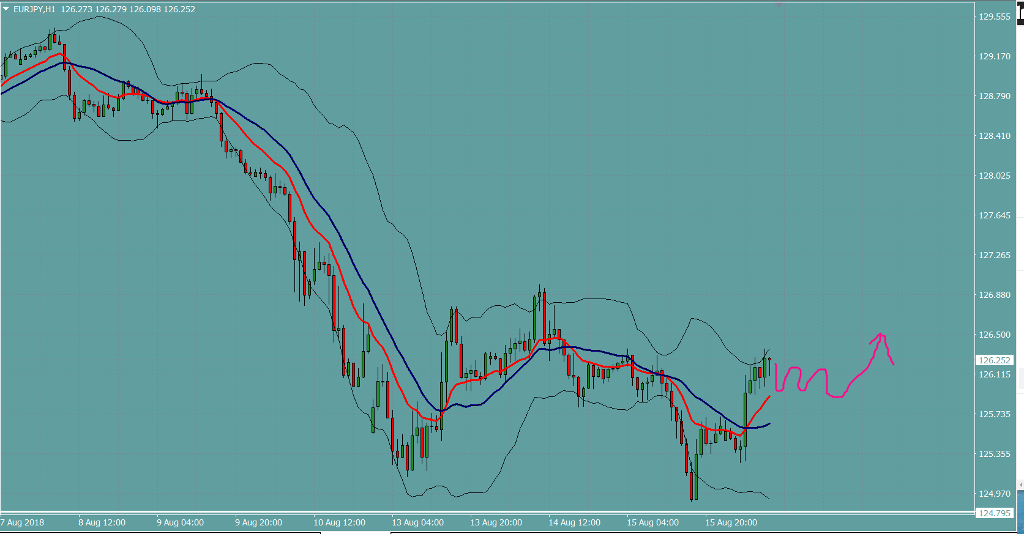Click the 128.025 price scale label

tap(994, 176)
